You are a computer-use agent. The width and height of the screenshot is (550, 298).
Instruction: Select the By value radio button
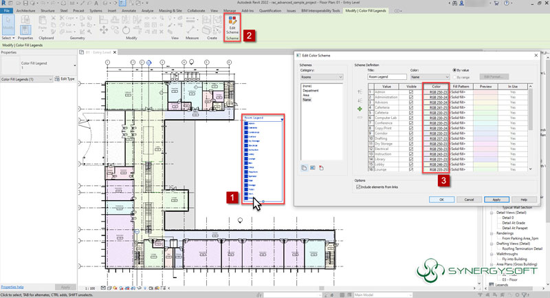456,70
